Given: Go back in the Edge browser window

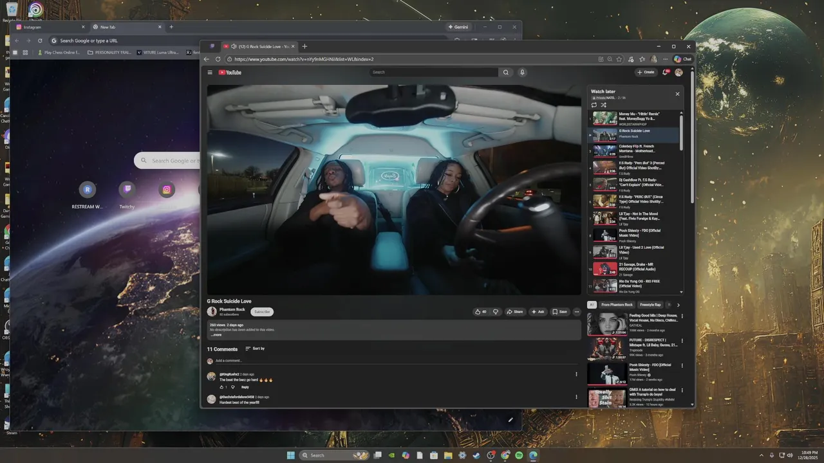Looking at the screenshot, I should click(x=207, y=59).
